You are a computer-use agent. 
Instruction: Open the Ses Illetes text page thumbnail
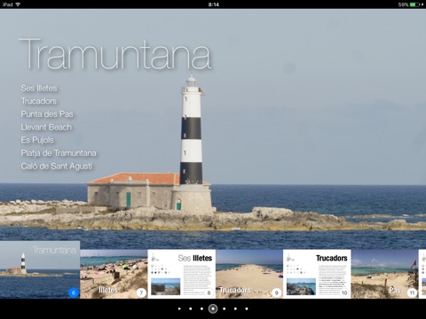pyautogui.click(x=182, y=274)
